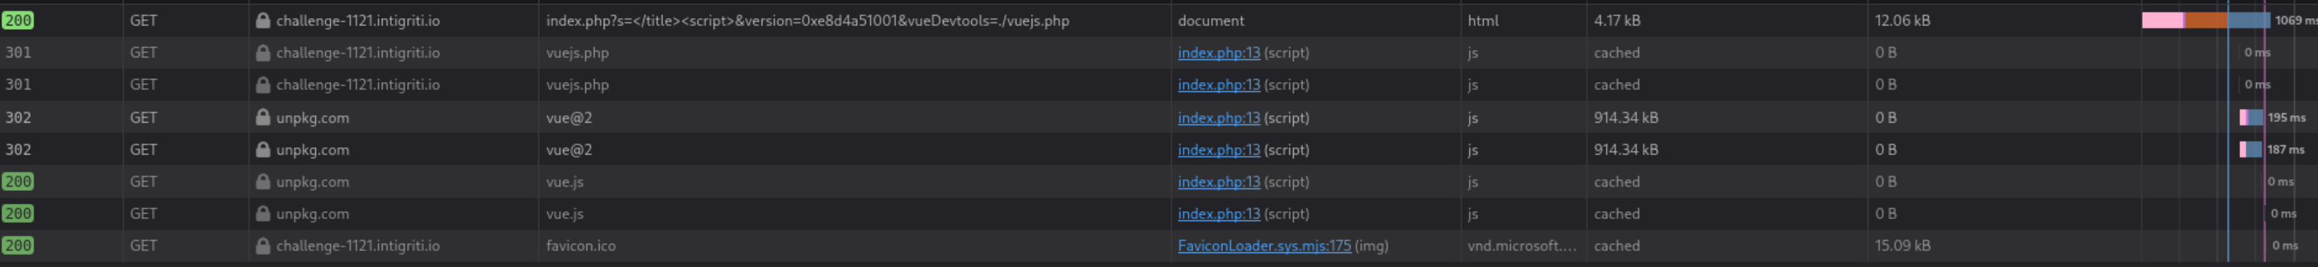Click the GET method in the index.php row
2318x267 pixels.
(x=144, y=20)
